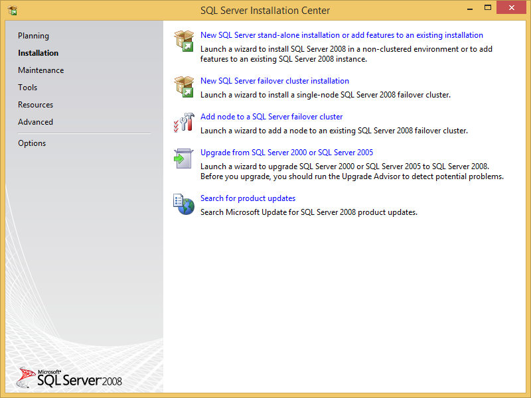Click the SQL Server icon in the title bar
Screen dimensions: 531x398
pos(11,10)
